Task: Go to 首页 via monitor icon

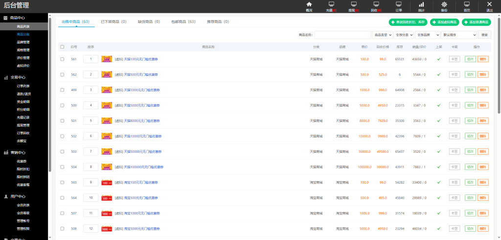Action: tap(467, 4)
